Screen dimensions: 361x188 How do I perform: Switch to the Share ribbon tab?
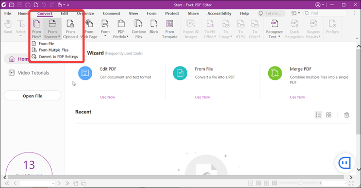[x=193, y=13]
